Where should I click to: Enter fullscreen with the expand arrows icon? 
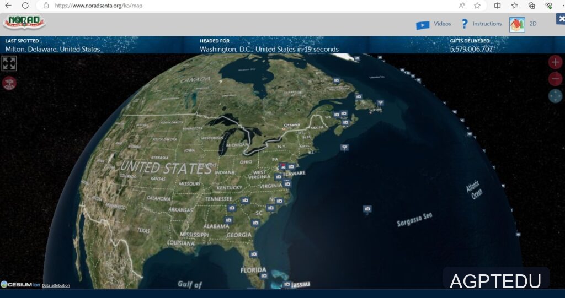9,63
